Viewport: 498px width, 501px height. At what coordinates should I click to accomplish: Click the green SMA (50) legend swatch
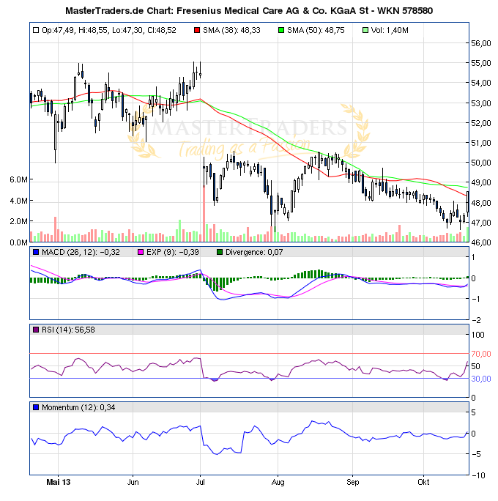pos(281,30)
